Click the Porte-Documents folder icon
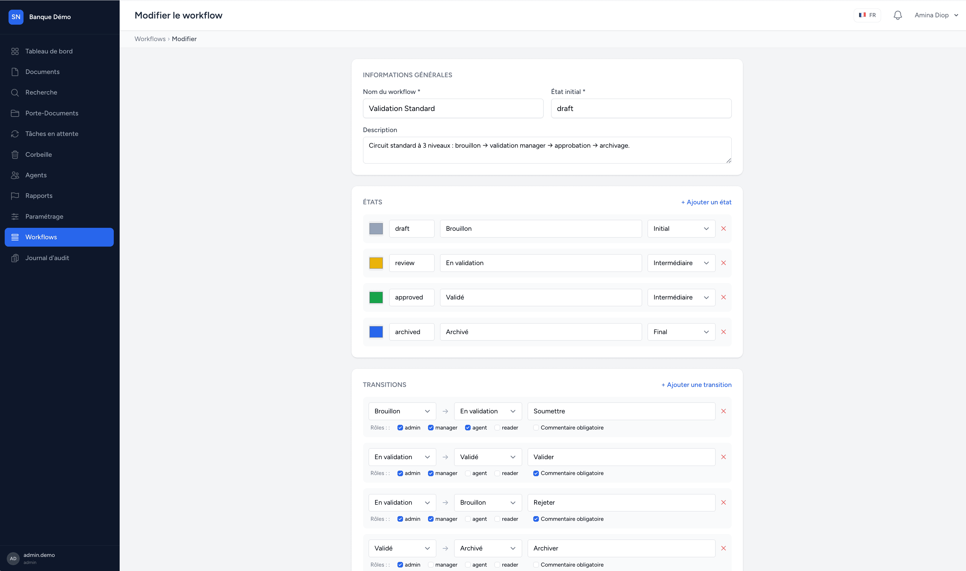966x571 pixels. click(15, 113)
